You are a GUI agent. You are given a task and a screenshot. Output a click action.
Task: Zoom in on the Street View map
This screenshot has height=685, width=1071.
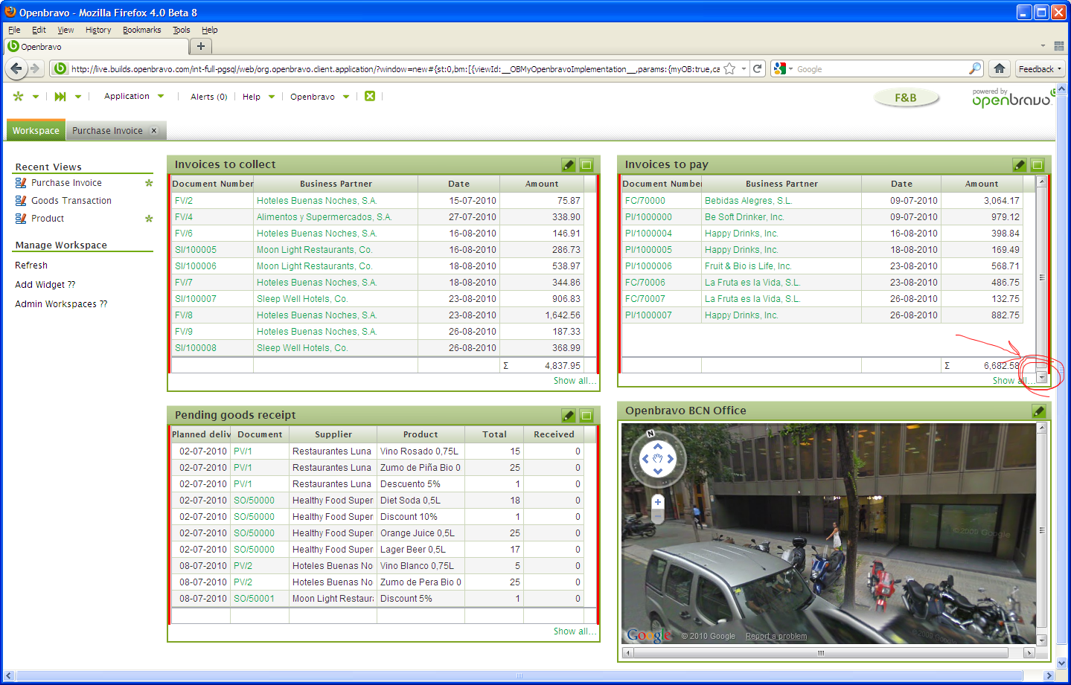click(x=658, y=502)
